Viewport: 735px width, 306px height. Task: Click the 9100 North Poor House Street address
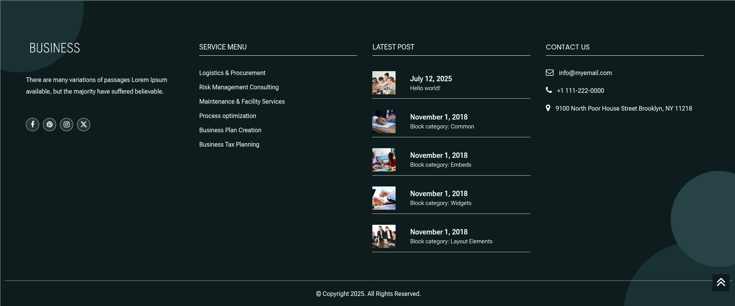point(624,108)
